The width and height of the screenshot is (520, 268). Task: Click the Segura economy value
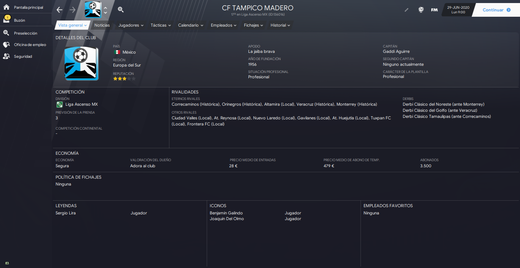coord(62,166)
